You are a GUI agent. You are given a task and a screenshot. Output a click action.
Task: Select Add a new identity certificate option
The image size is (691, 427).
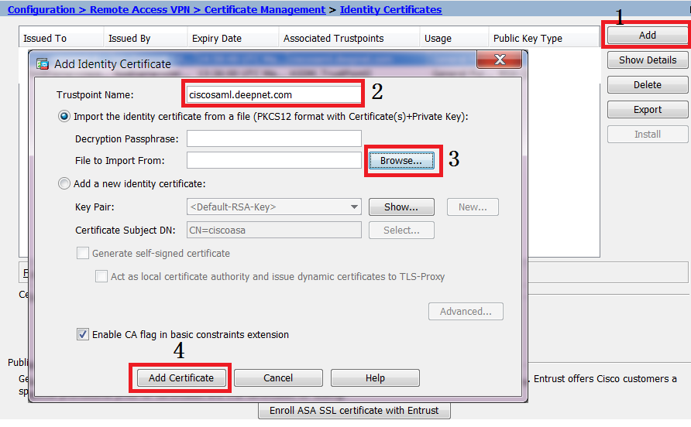64,183
